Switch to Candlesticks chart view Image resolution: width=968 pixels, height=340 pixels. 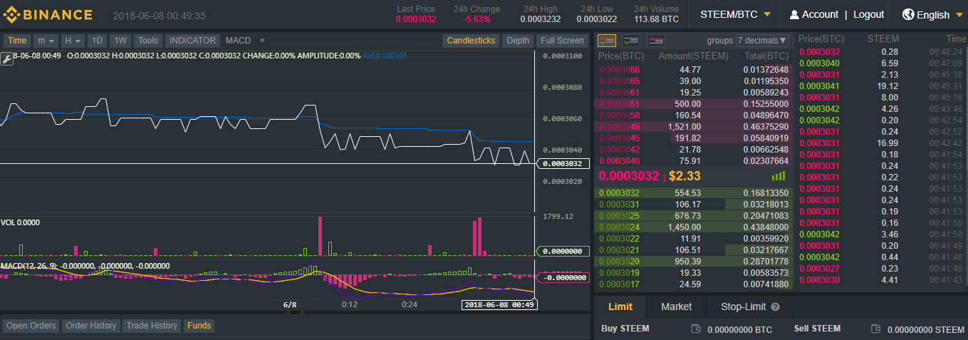[471, 41]
